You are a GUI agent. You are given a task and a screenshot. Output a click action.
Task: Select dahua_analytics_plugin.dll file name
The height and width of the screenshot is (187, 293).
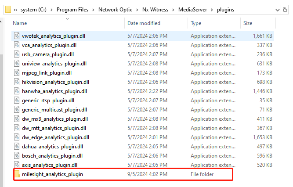[x=53, y=147]
